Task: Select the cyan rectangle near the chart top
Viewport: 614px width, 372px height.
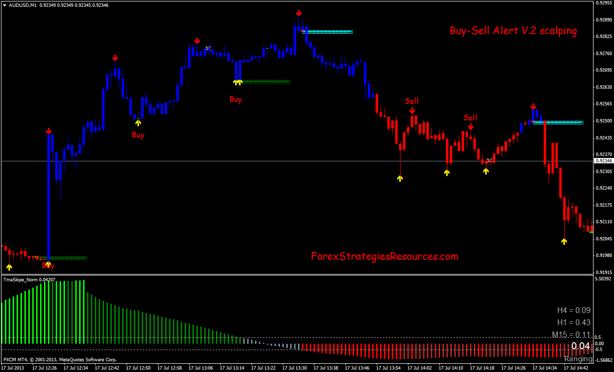Action: coord(327,32)
